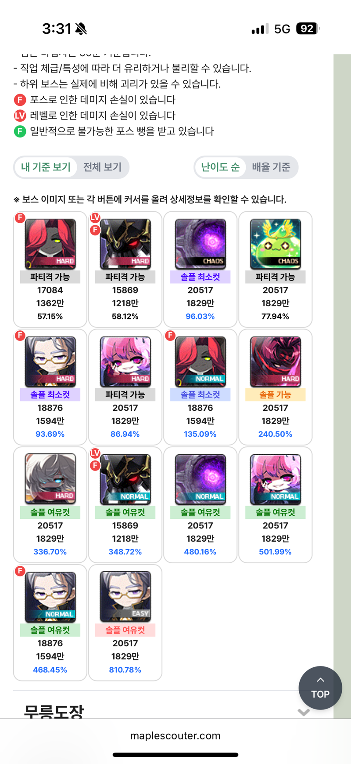Tap the Chaos purple orb boss image

(201, 244)
